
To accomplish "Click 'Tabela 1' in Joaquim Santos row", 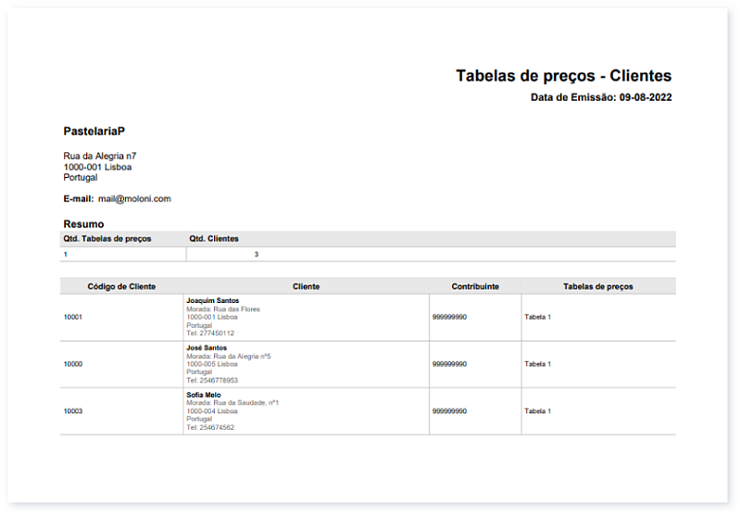I will [537, 317].
